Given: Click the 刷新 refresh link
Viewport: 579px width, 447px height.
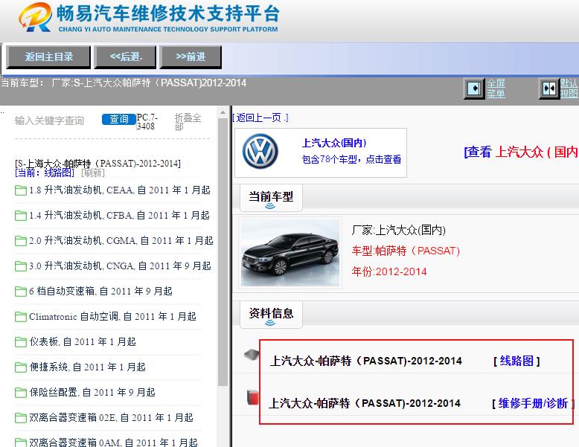Looking at the screenshot, I should tap(93, 173).
